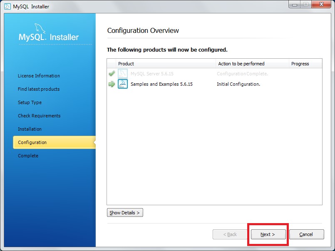Go to the Check Requirements step
The height and width of the screenshot is (251, 335).
(39, 116)
